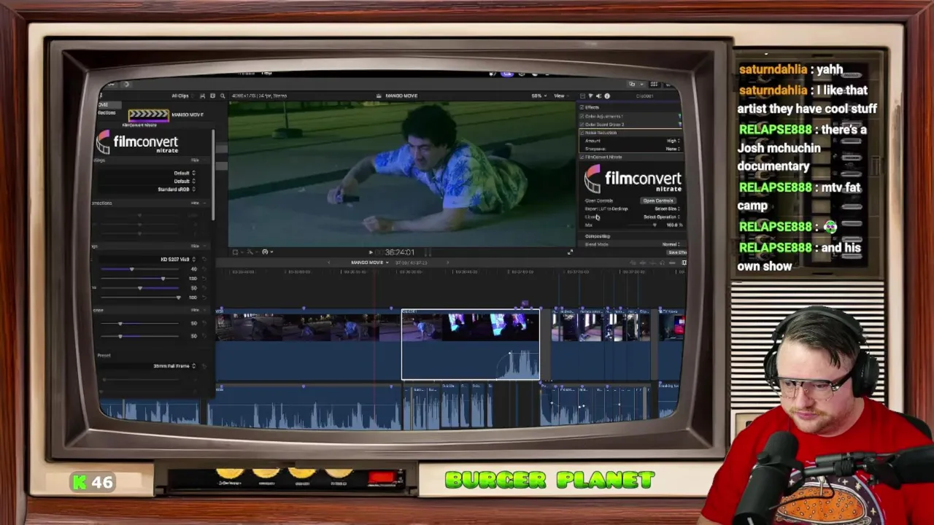
Task: Toggle the FilmConvert Nitrate effect checkbox
Action: click(582, 157)
